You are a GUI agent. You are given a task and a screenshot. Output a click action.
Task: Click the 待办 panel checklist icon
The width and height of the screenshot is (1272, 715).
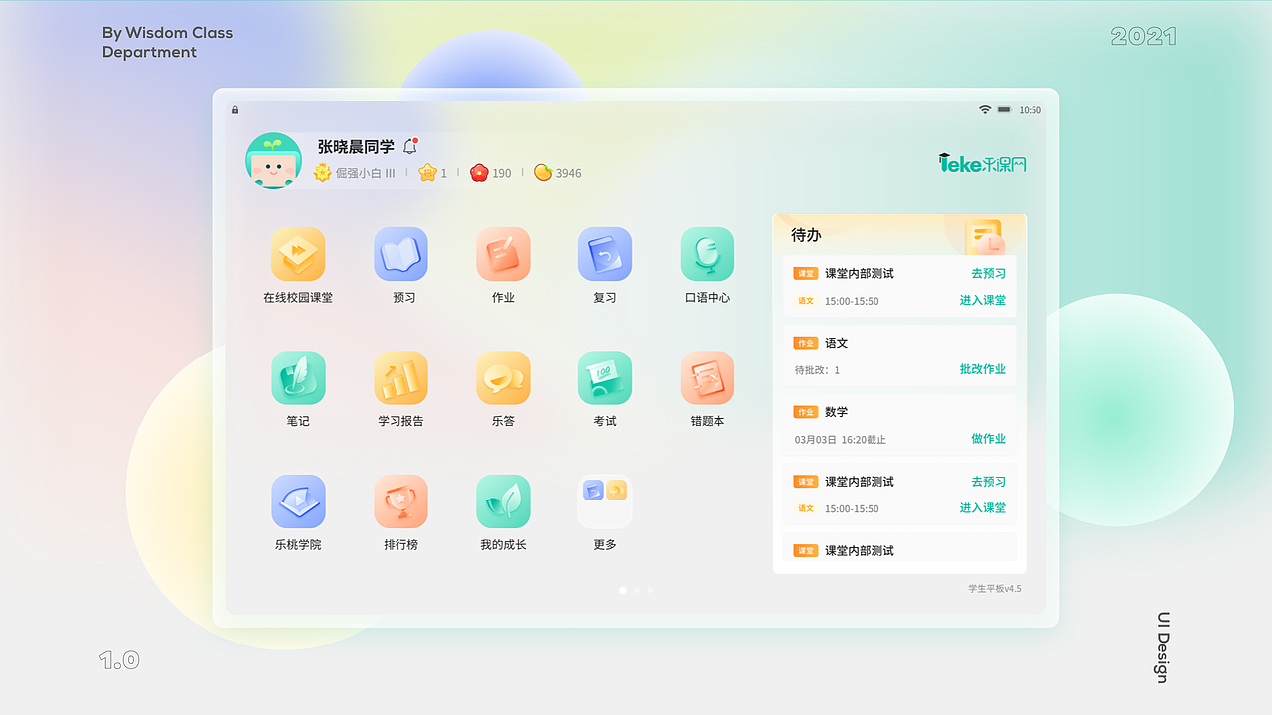(985, 238)
